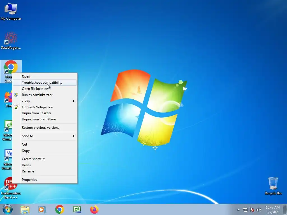Viewport: 287px width, 215px height.
Task: Choose Edit with Notepad++
Action: coord(45,107)
